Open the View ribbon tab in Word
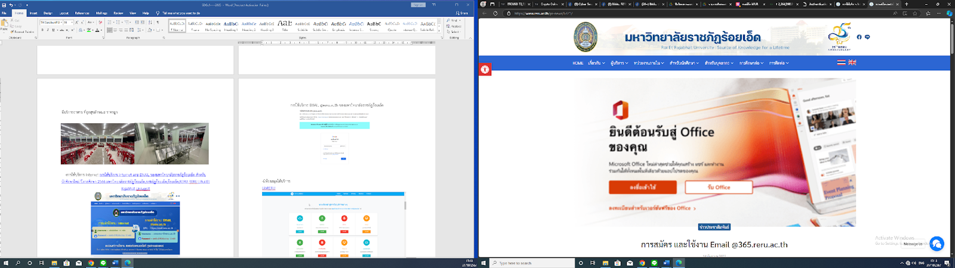This screenshot has height=268, width=955. [x=133, y=13]
